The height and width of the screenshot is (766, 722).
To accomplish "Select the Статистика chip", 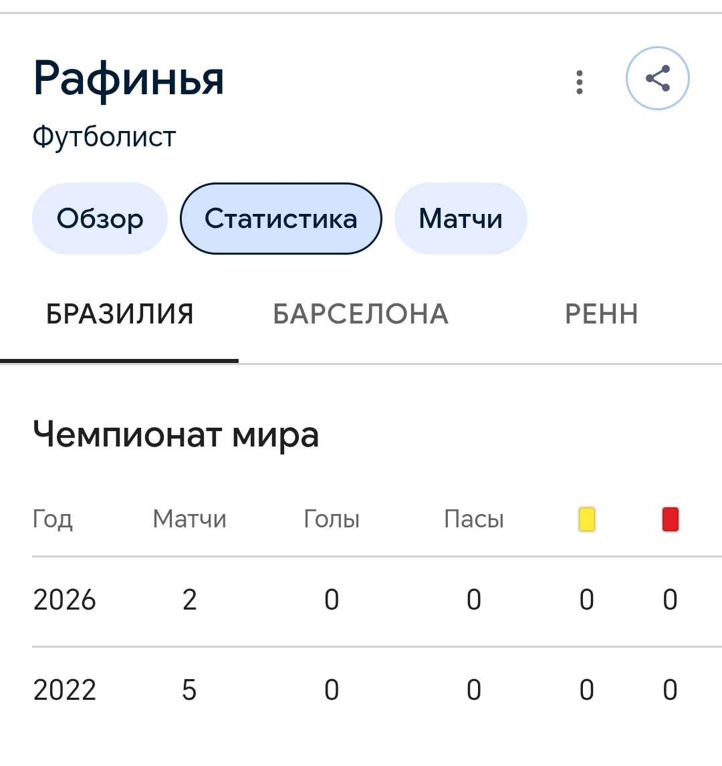I will 281,219.
